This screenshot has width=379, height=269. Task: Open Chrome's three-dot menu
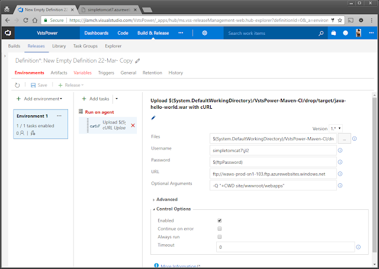pyautogui.click(x=372, y=20)
